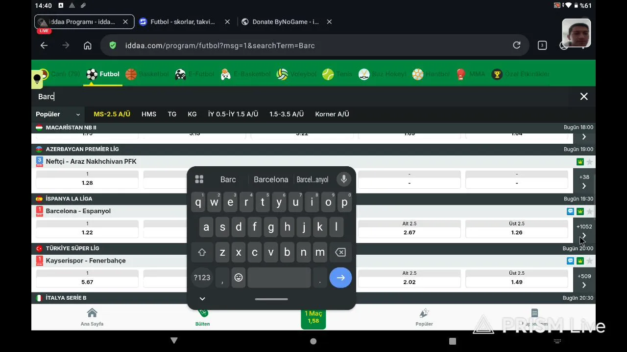This screenshot has width=627, height=352.
Task: Choose Alt 2.5 odds 2.67 for Barcelona
Action: [x=410, y=228]
